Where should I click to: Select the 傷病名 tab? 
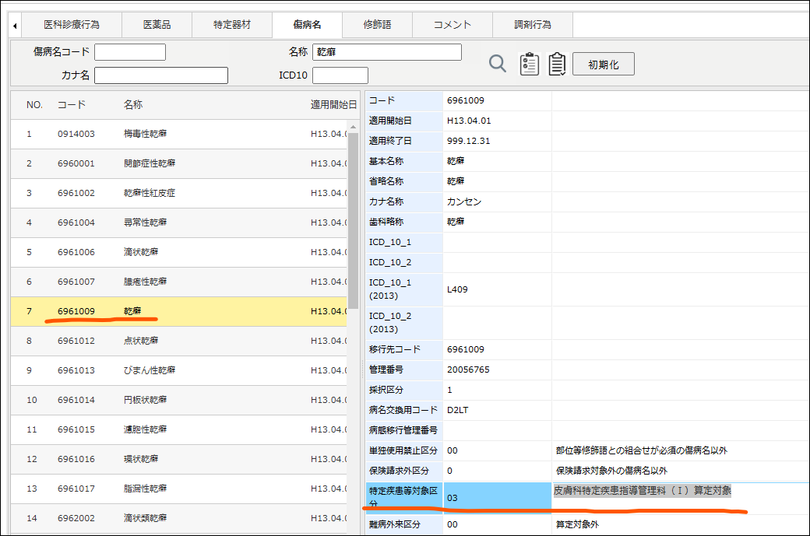click(x=307, y=25)
